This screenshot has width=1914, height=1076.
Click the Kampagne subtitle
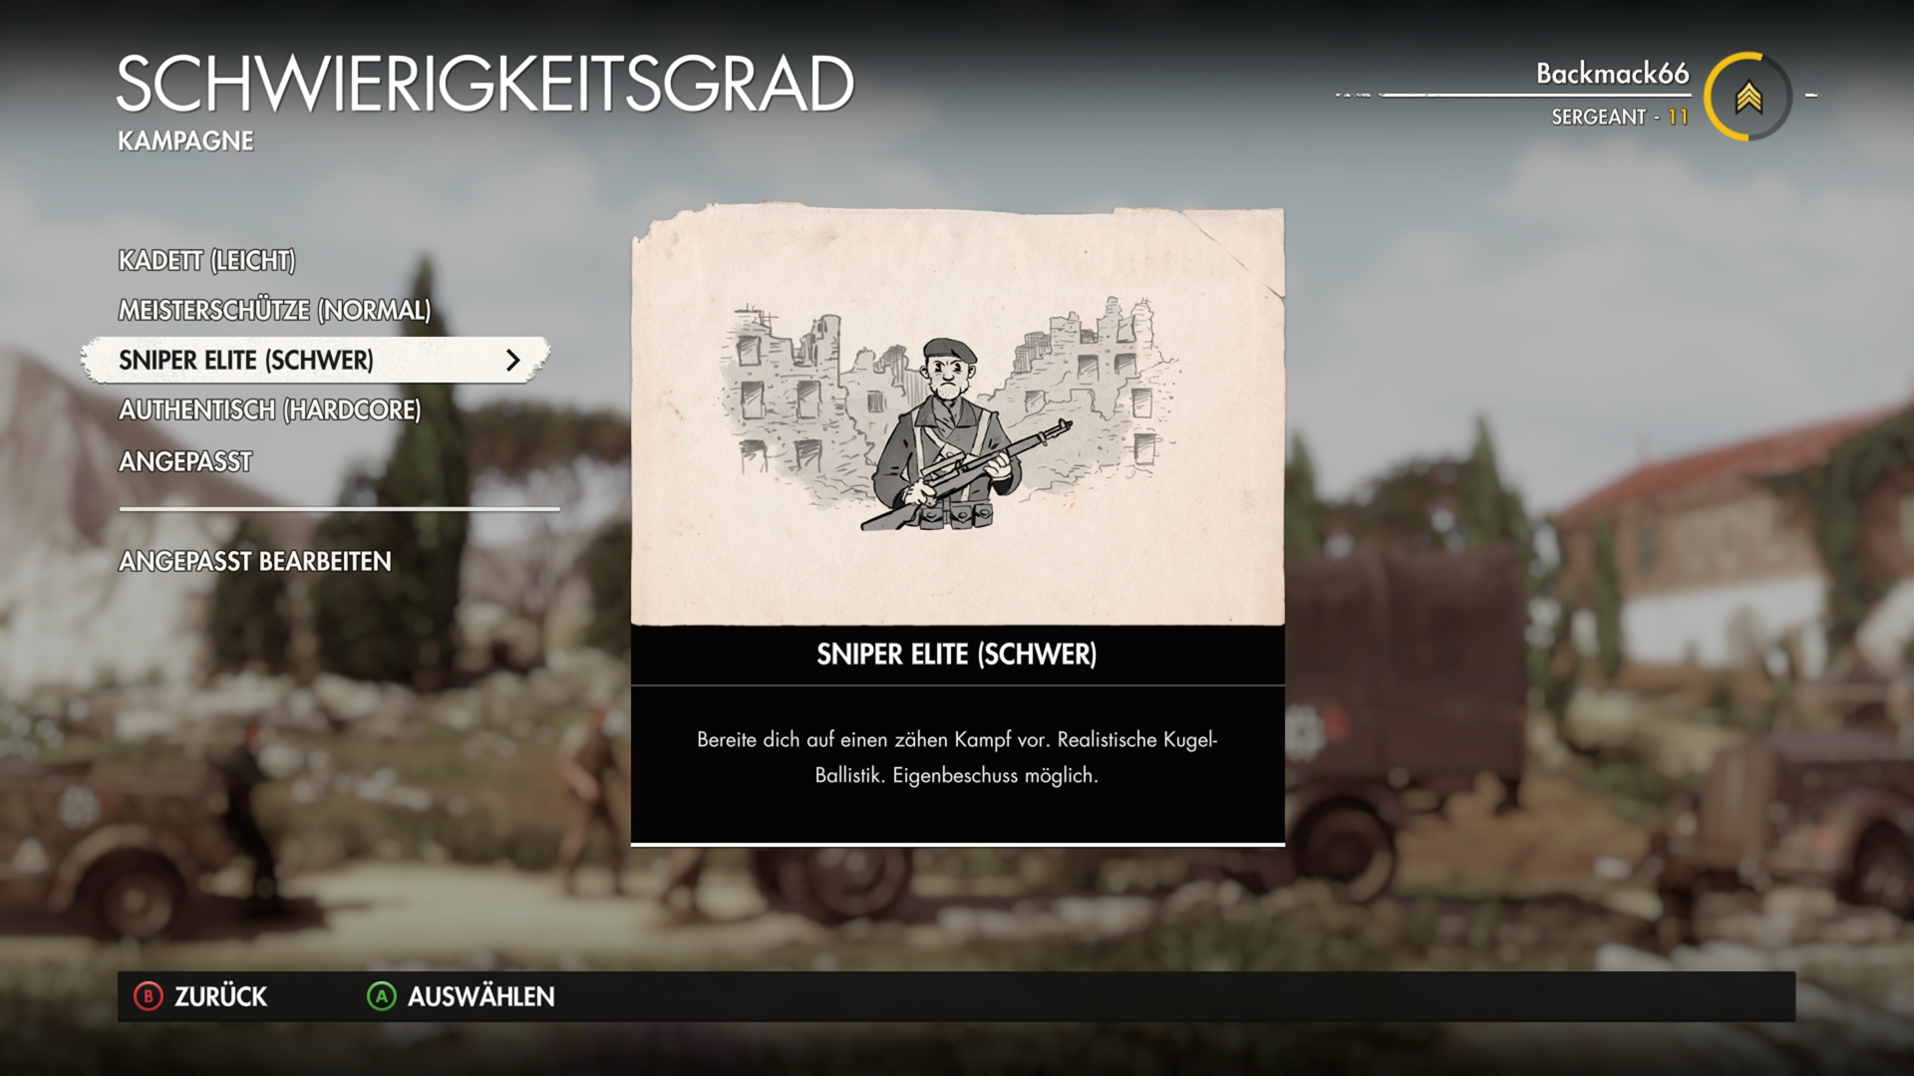[x=185, y=140]
